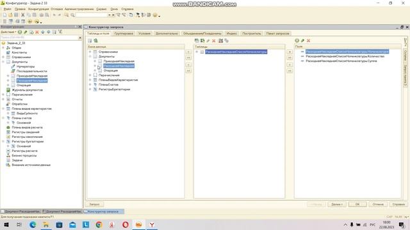The width and height of the screenshot is (410, 230).
Task: Switch to the Группировка tab
Action: 124,34
